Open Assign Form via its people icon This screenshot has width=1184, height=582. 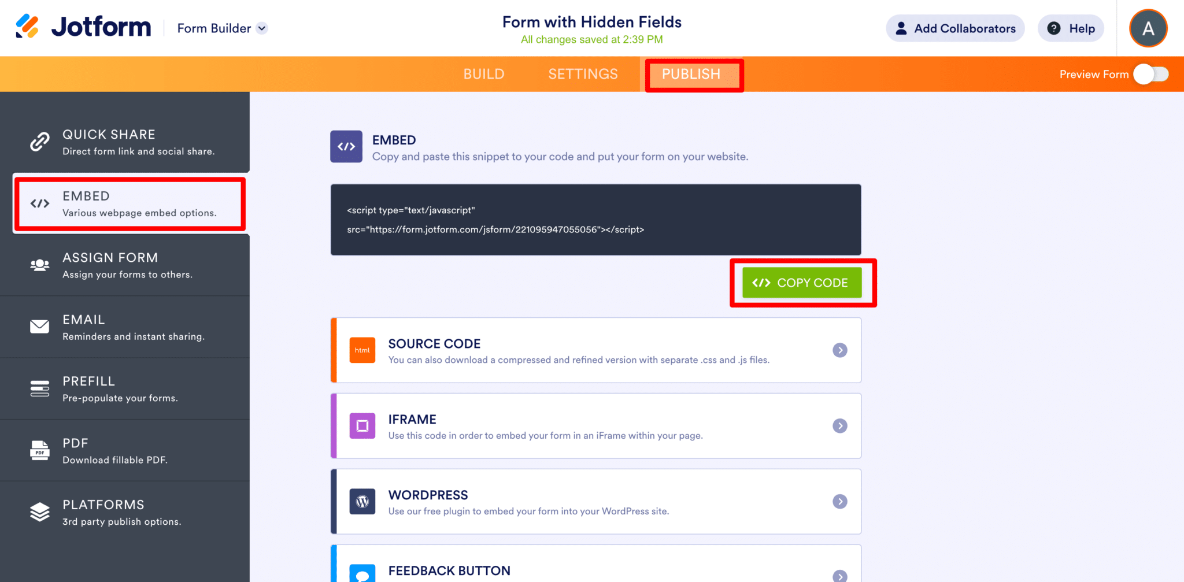coord(39,265)
